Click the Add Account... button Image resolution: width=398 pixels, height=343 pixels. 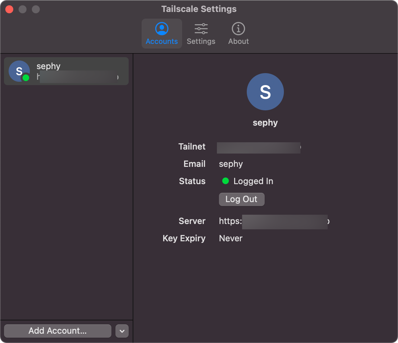click(x=58, y=331)
